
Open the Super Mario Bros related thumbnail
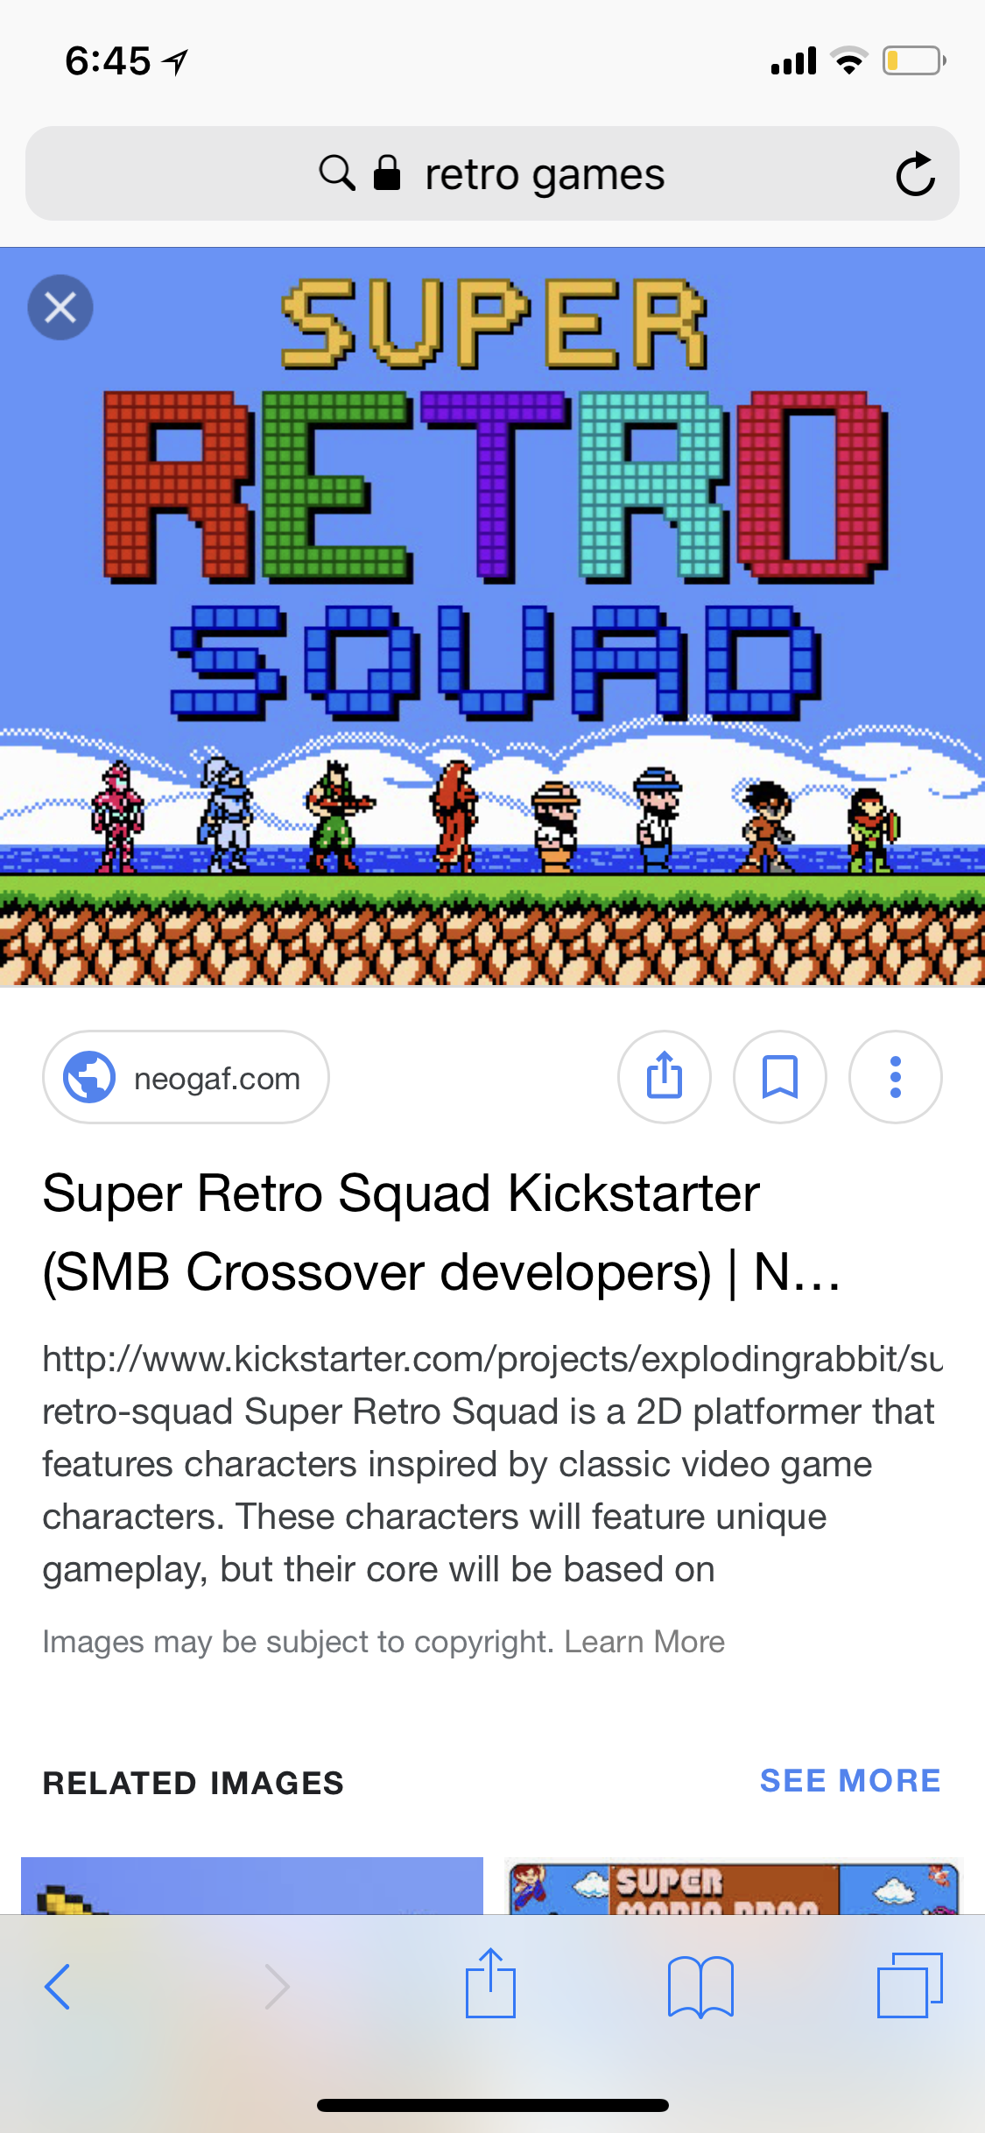734,1887
